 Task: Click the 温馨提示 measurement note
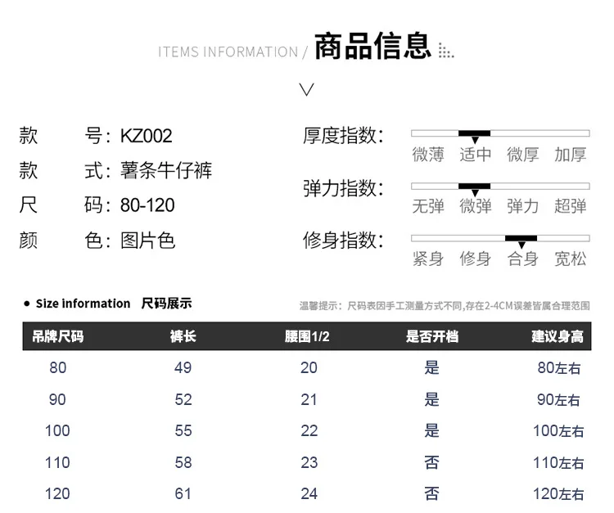click(445, 306)
